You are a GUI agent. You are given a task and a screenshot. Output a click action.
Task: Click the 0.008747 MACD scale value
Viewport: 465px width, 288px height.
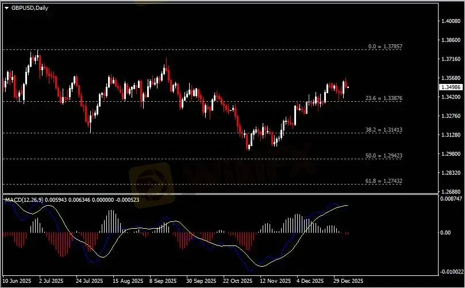tap(451, 198)
